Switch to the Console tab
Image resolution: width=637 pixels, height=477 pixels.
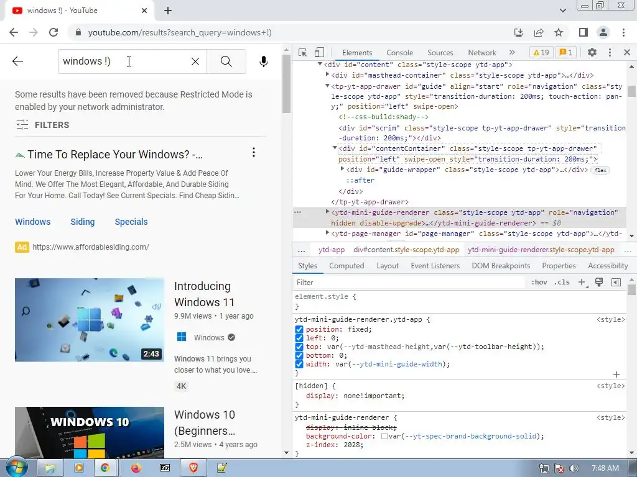[400, 53]
